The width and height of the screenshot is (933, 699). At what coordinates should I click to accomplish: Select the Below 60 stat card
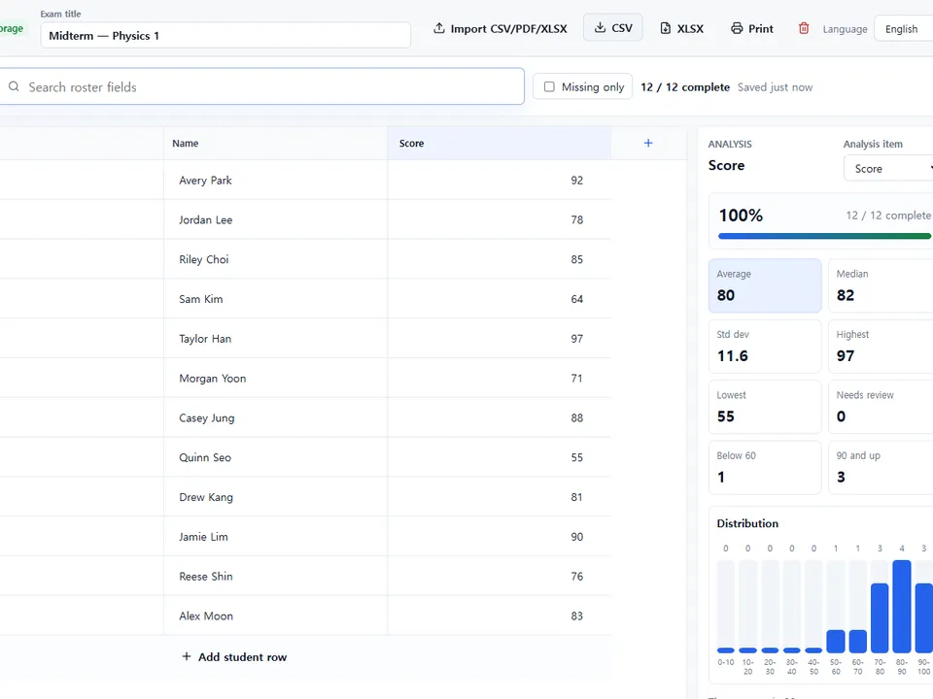[765, 467]
